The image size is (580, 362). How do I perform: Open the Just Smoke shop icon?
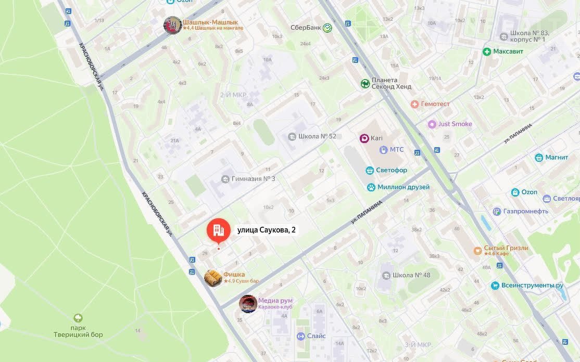click(432, 124)
